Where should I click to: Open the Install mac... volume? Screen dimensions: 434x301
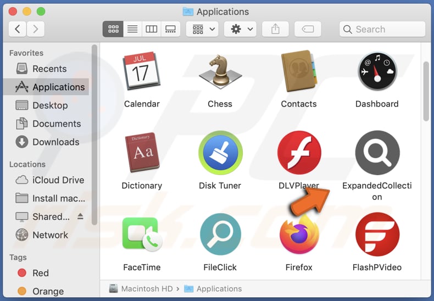47,198
